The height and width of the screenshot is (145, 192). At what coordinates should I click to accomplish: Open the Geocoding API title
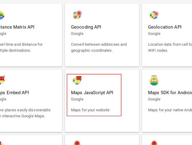tap(86, 27)
